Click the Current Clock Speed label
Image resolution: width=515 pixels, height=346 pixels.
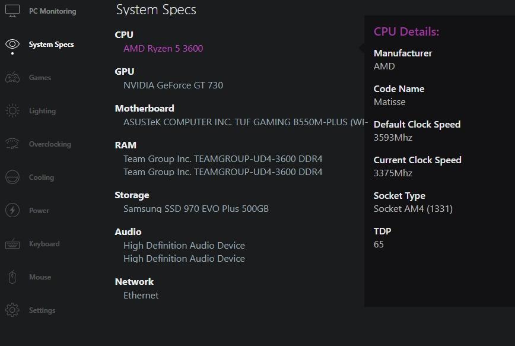pos(418,160)
